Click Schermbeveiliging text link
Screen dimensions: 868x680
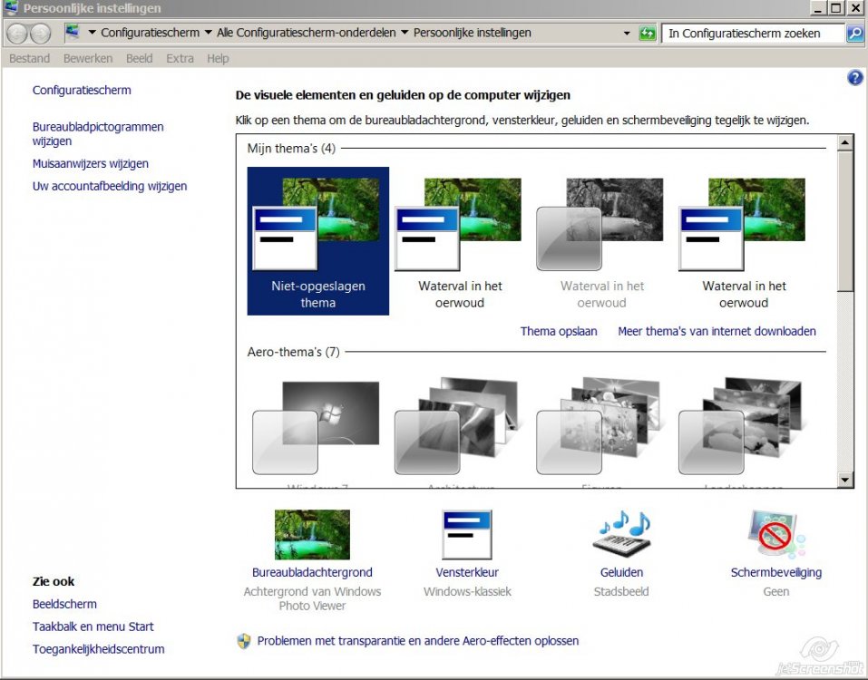click(x=776, y=573)
